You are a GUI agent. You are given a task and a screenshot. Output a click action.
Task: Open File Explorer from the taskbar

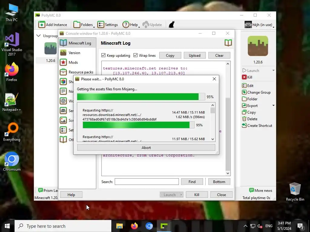coord(119,226)
